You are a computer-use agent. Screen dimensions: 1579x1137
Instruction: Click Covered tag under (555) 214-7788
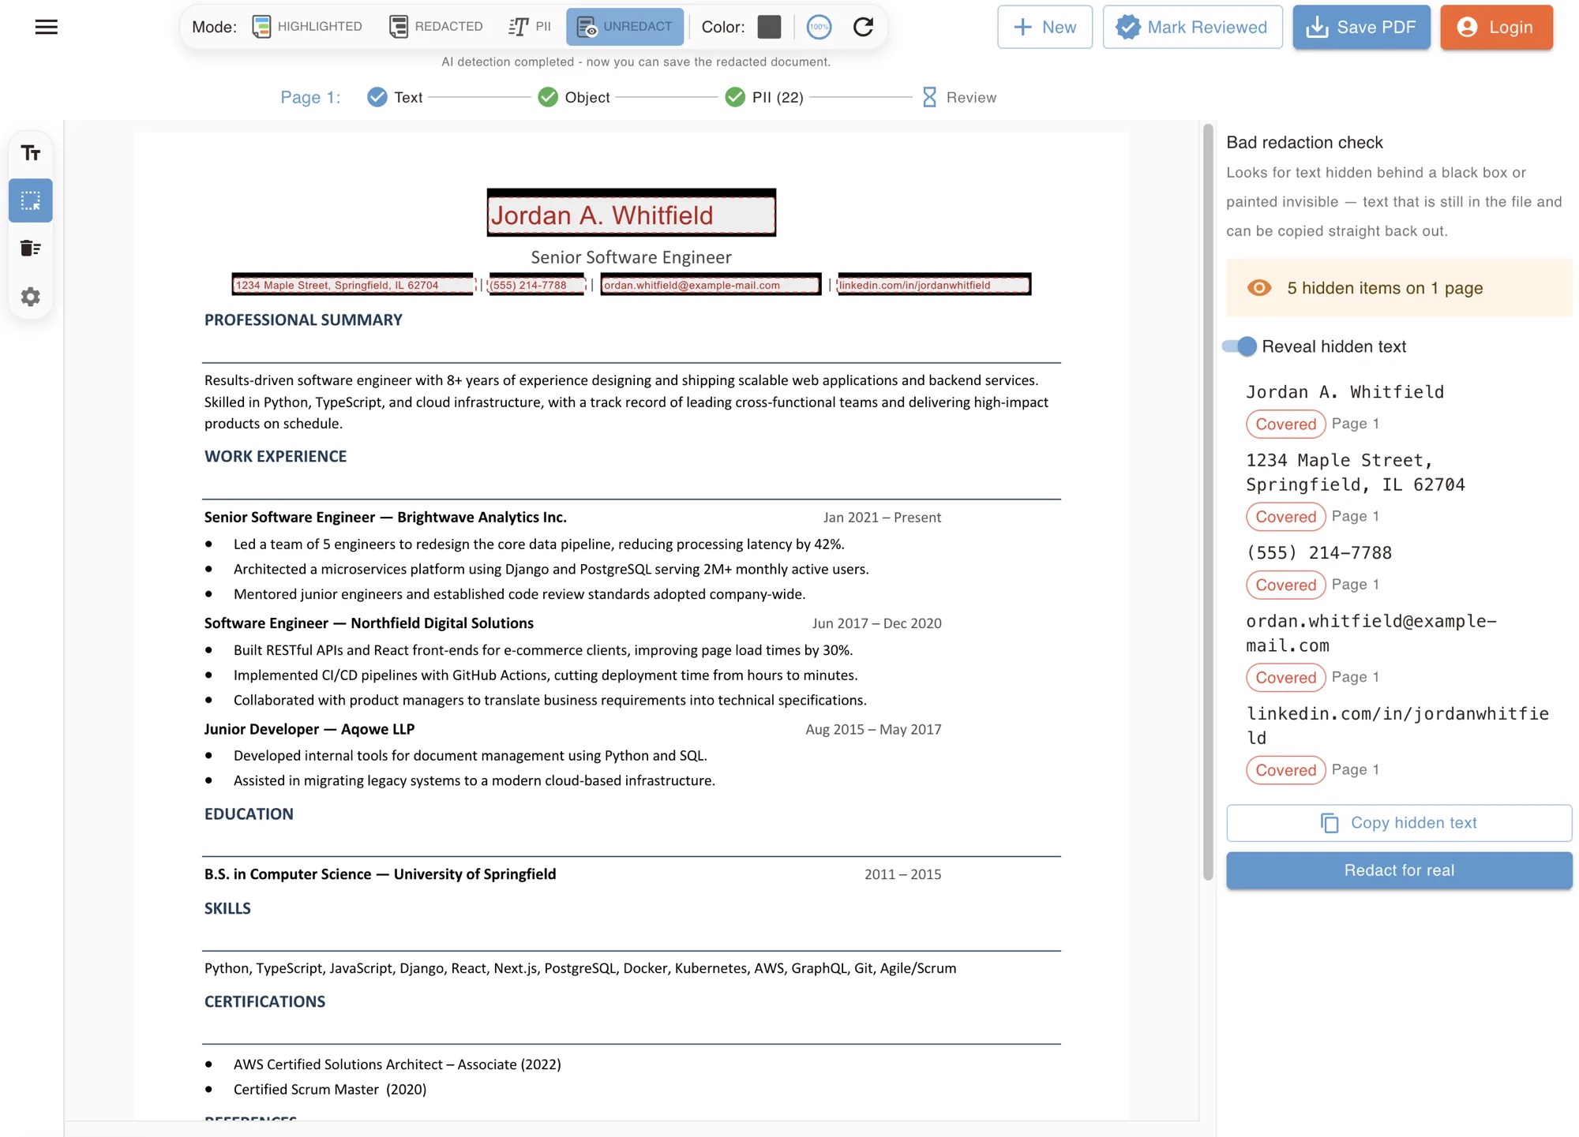point(1285,585)
